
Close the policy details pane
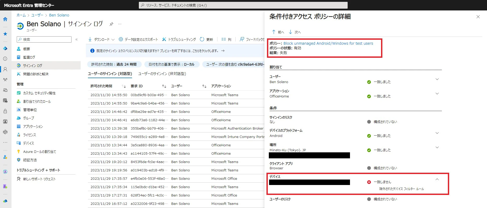(478, 17)
